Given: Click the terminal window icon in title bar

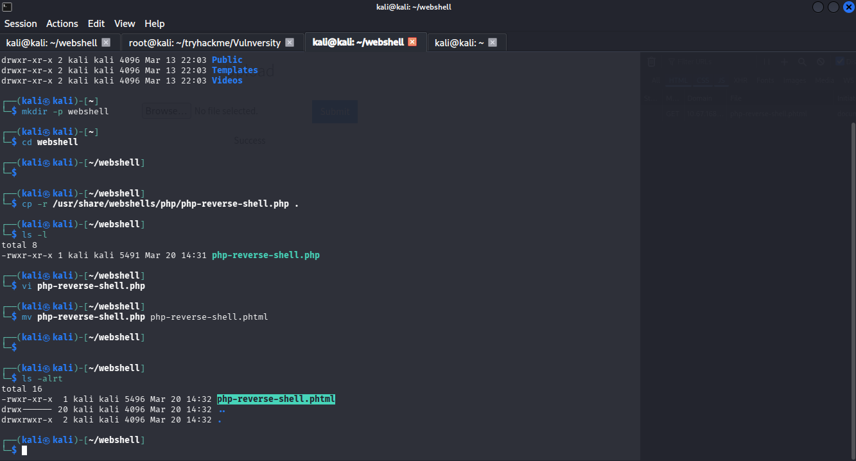Looking at the screenshot, I should click(x=6, y=6).
